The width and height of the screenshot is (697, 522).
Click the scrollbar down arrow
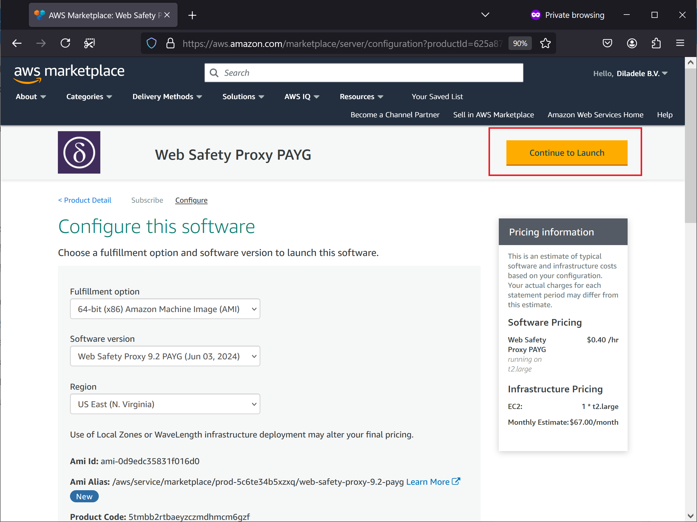(x=690, y=516)
